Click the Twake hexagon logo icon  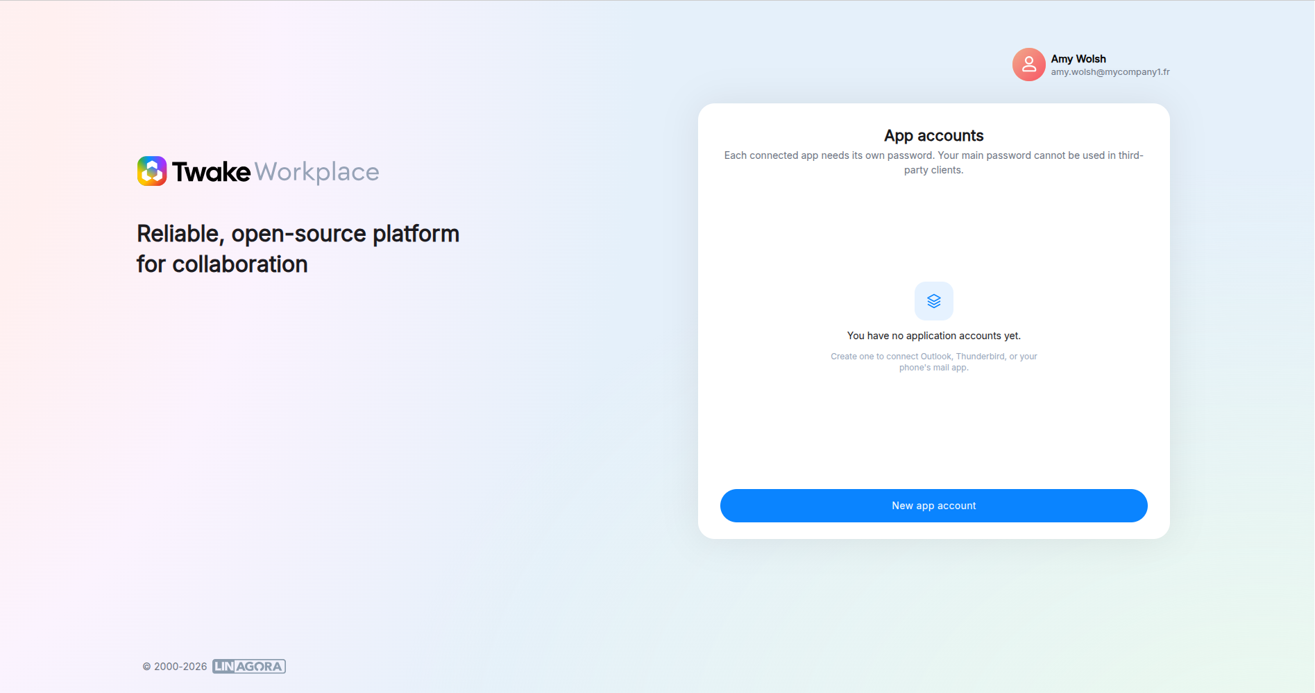pyautogui.click(x=152, y=171)
